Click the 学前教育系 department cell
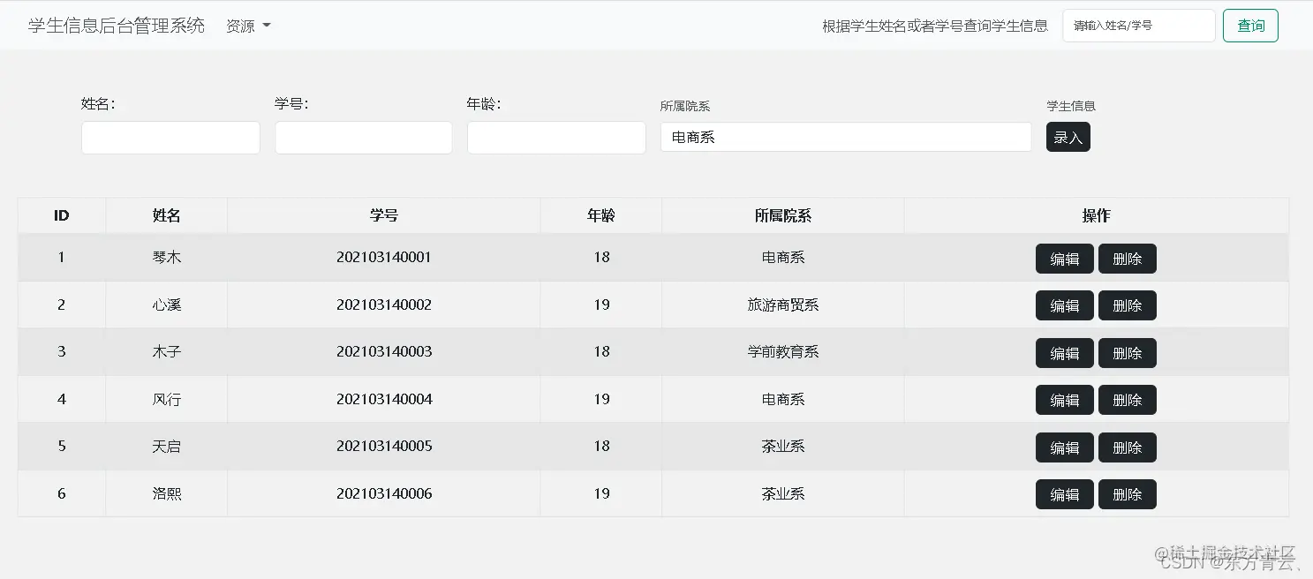This screenshot has width=1313, height=579. [x=783, y=351]
